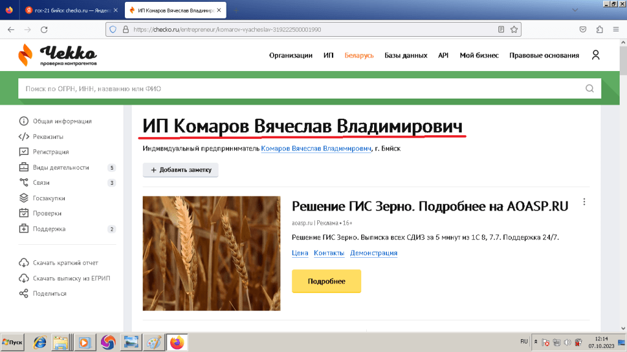Click Скачать выписку из ЕГРИП

pyautogui.click(x=71, y=278)
